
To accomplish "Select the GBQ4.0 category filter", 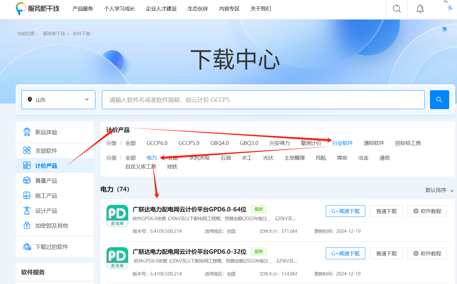I will [220, 143].
